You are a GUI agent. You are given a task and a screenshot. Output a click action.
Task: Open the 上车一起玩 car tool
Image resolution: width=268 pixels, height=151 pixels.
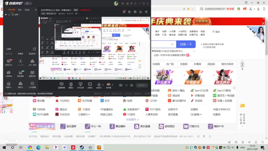click(x=32, y=62)
